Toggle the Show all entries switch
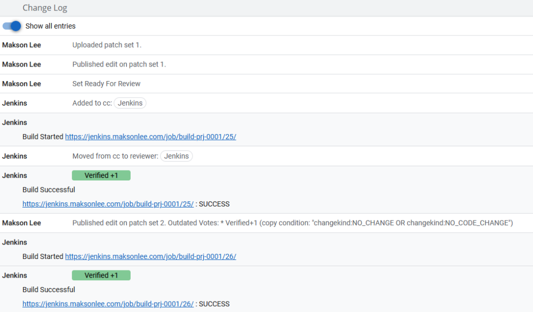This screenshot has width=533, height=312. pyautogui.click(x=12, y=26)
